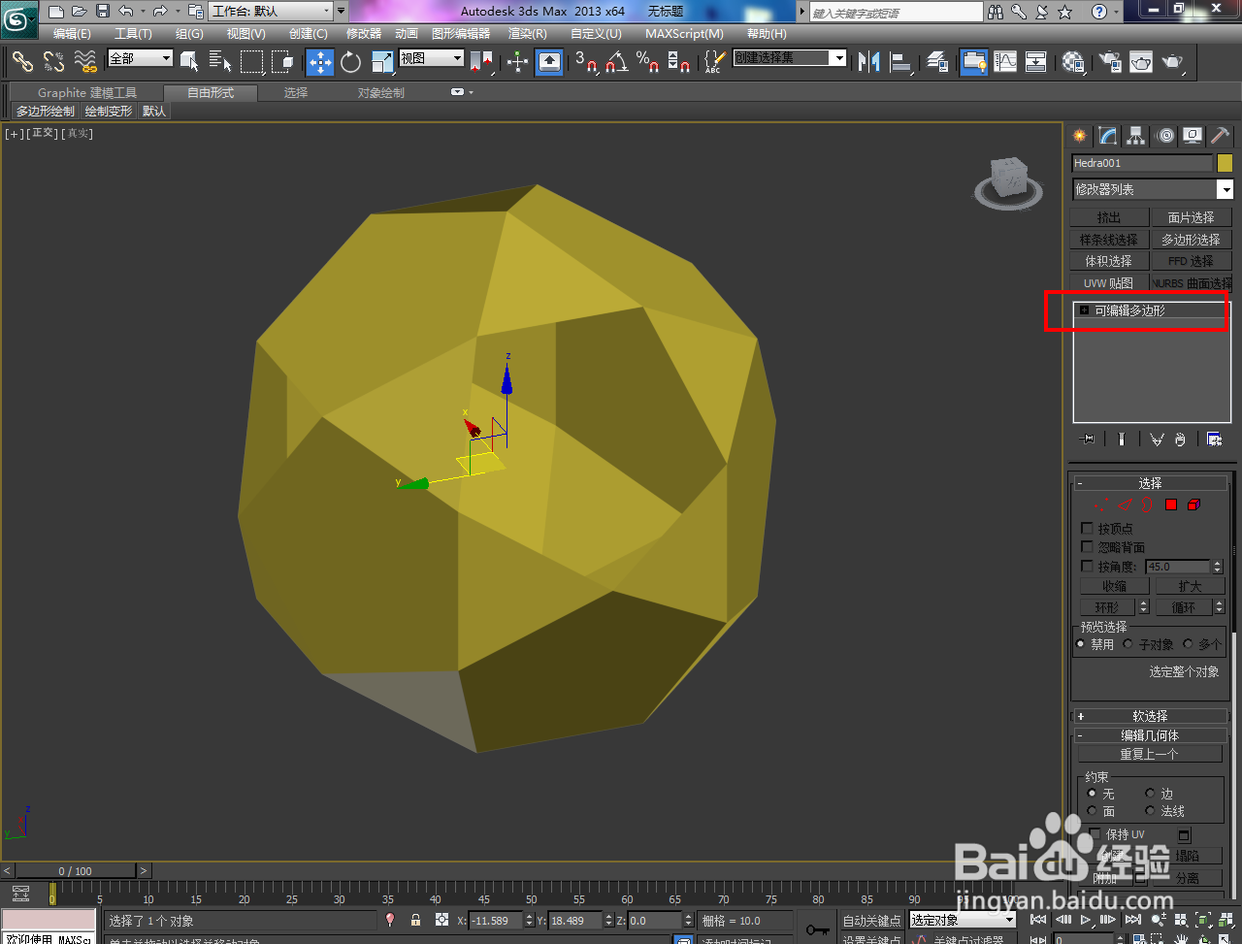
Task: Click Bind to Space Warp icon
Action: [85, 61]
